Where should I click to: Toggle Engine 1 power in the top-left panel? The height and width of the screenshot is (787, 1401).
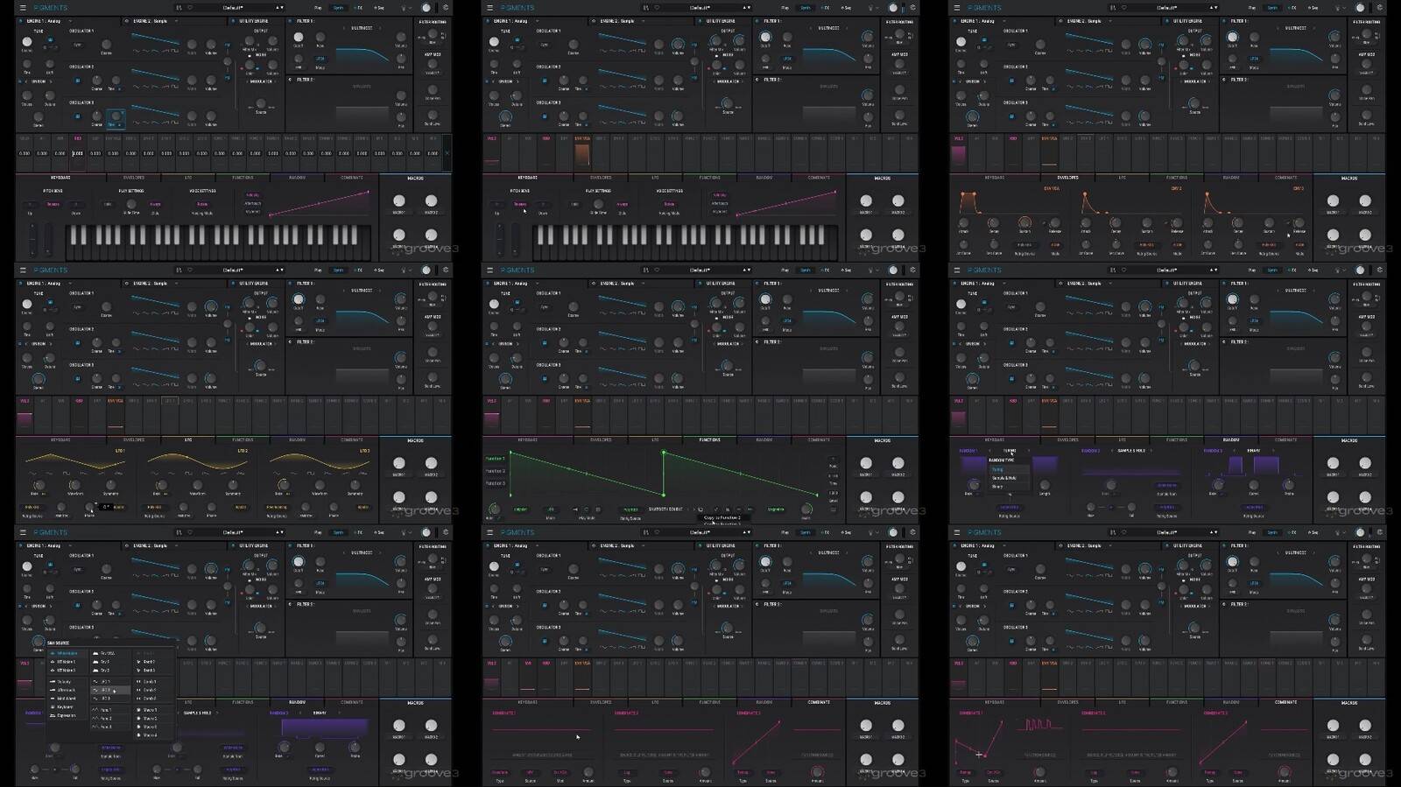click(22, 21)
